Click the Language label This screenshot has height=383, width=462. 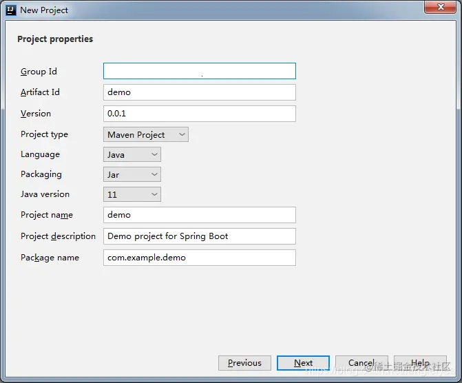[40, 155]
